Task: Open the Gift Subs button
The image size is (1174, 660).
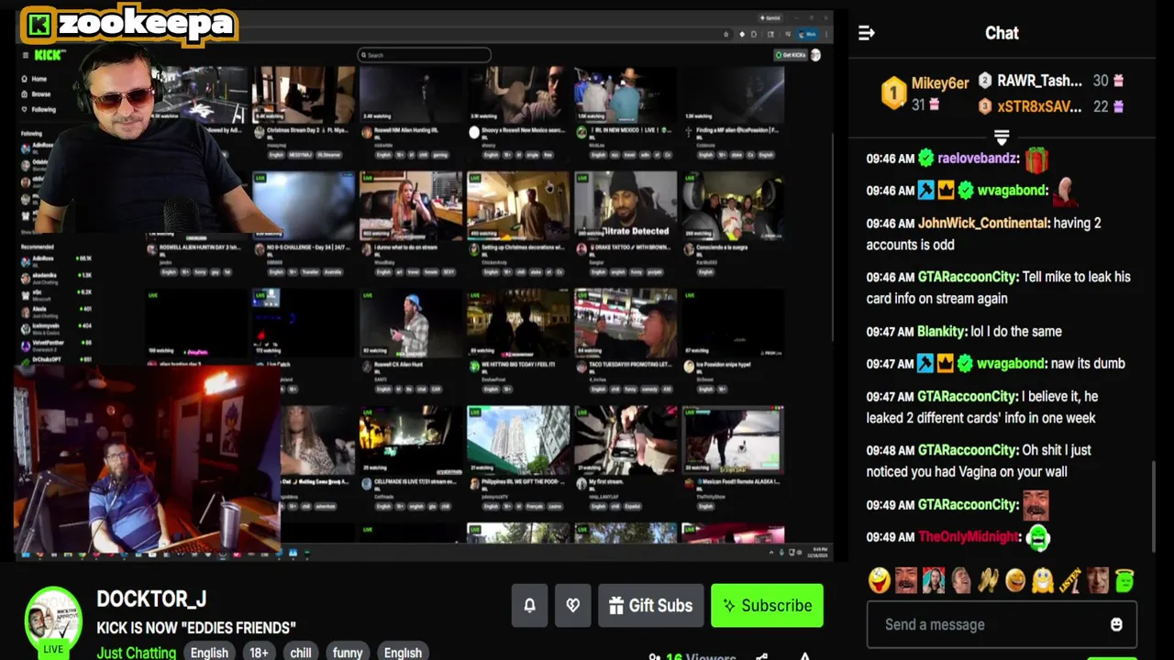Action: pos(650,606)
